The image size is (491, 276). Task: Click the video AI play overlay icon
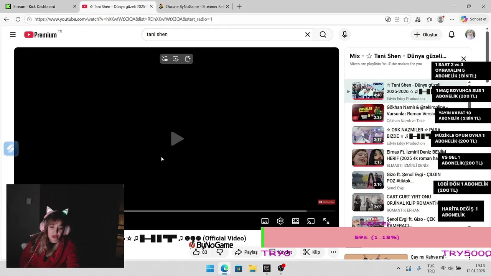(x=176, y=59)
